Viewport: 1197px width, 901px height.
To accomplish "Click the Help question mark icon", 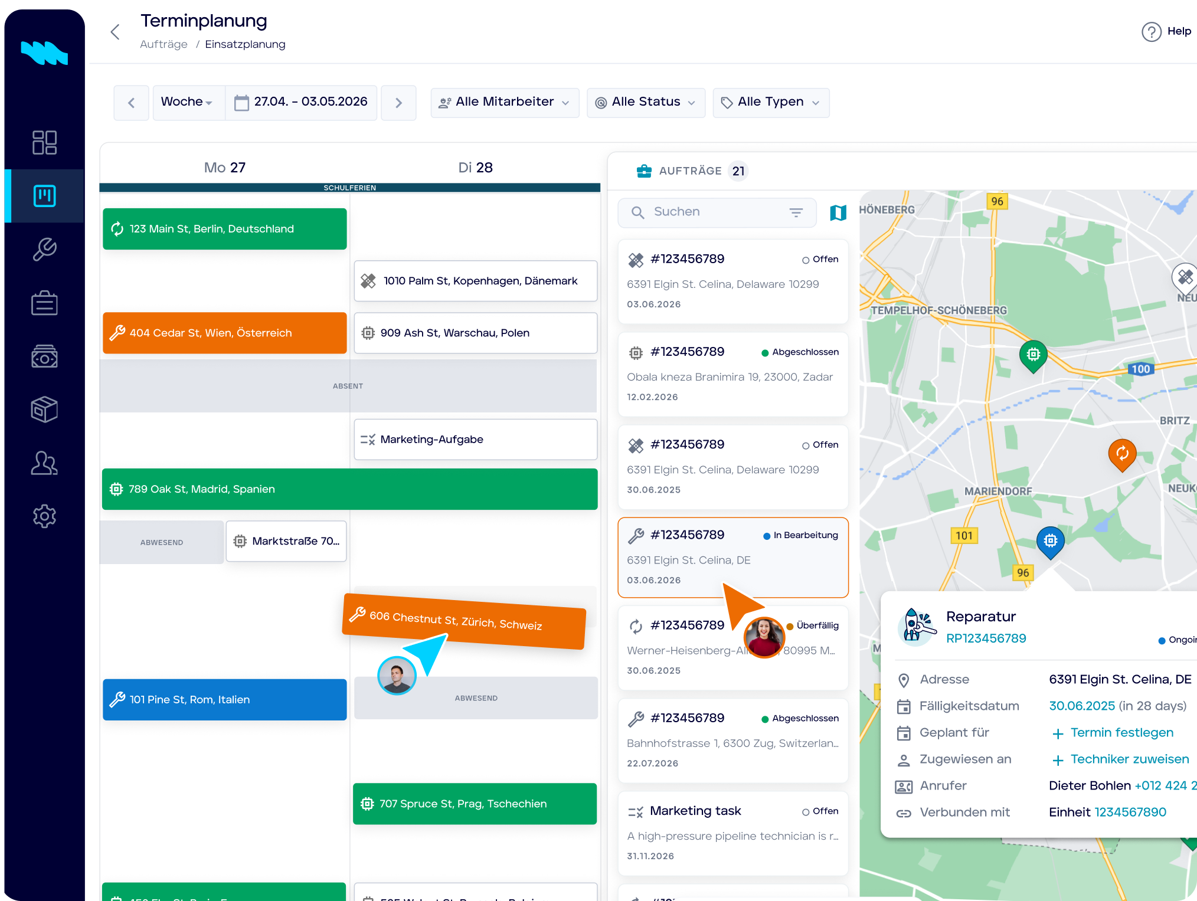I will point(1151,32).
